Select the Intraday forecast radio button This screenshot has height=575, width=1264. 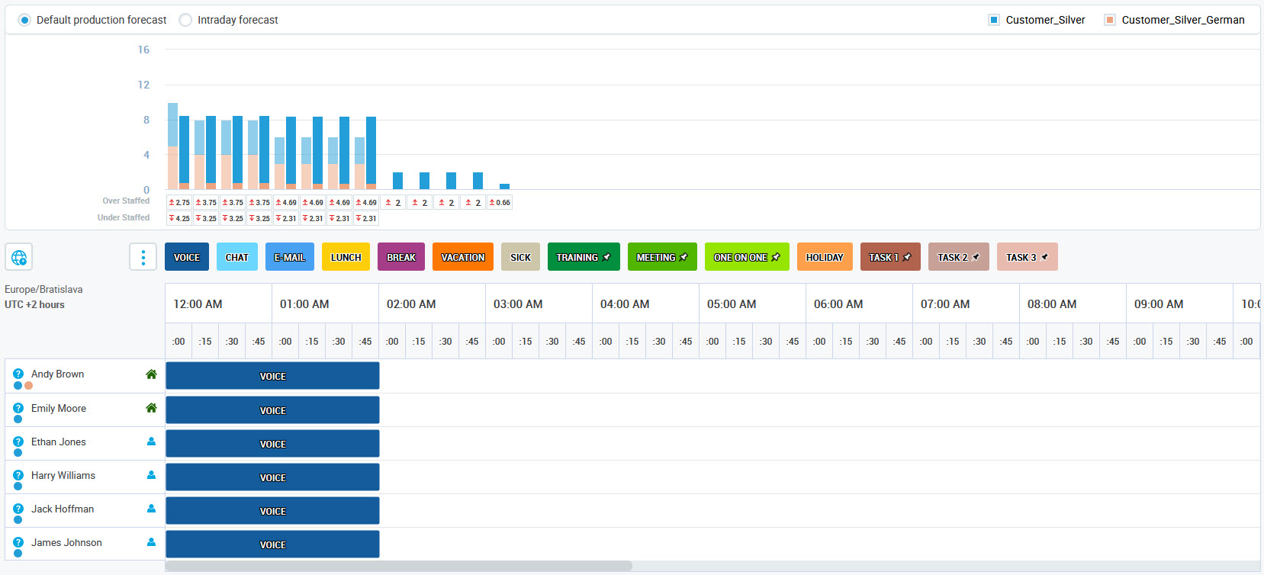(x=185, y=20)
